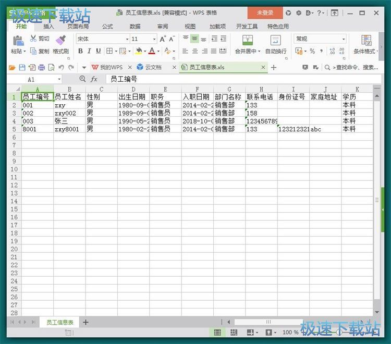This screenshot has height=344, width=391.
Task: Click the Merge and Center icon
Action: [x=247, y=40]
